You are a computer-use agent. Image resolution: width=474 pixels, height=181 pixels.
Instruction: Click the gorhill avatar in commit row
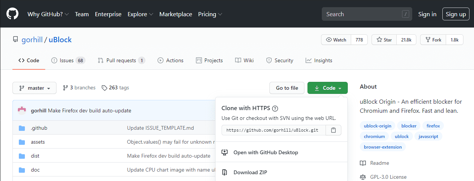tap(22, 110)
